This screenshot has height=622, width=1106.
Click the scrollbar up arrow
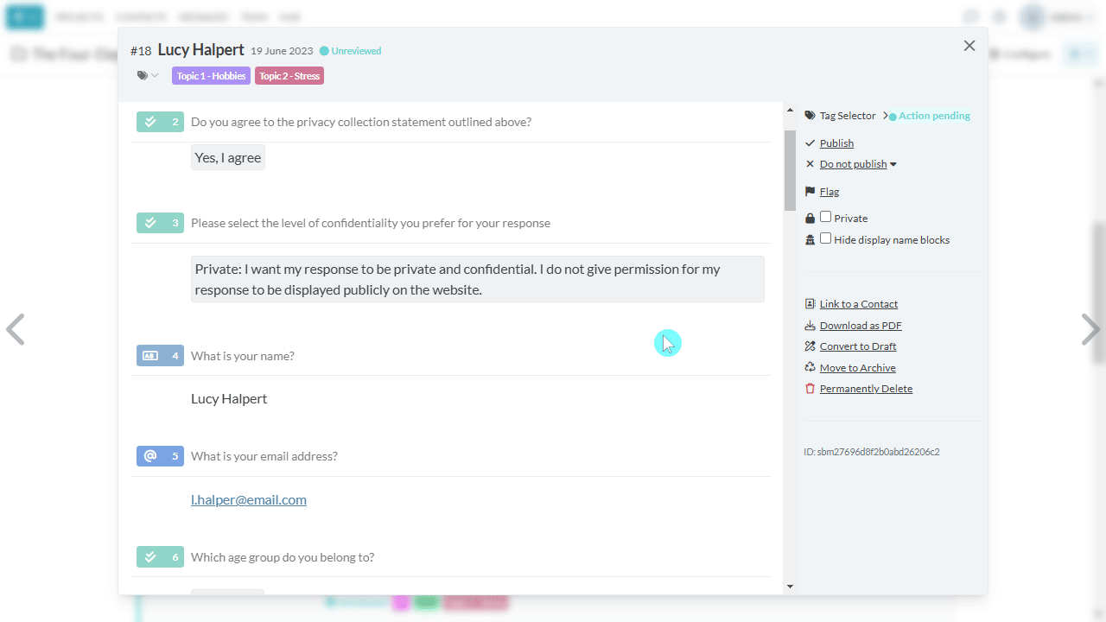[x=790, y=111]
